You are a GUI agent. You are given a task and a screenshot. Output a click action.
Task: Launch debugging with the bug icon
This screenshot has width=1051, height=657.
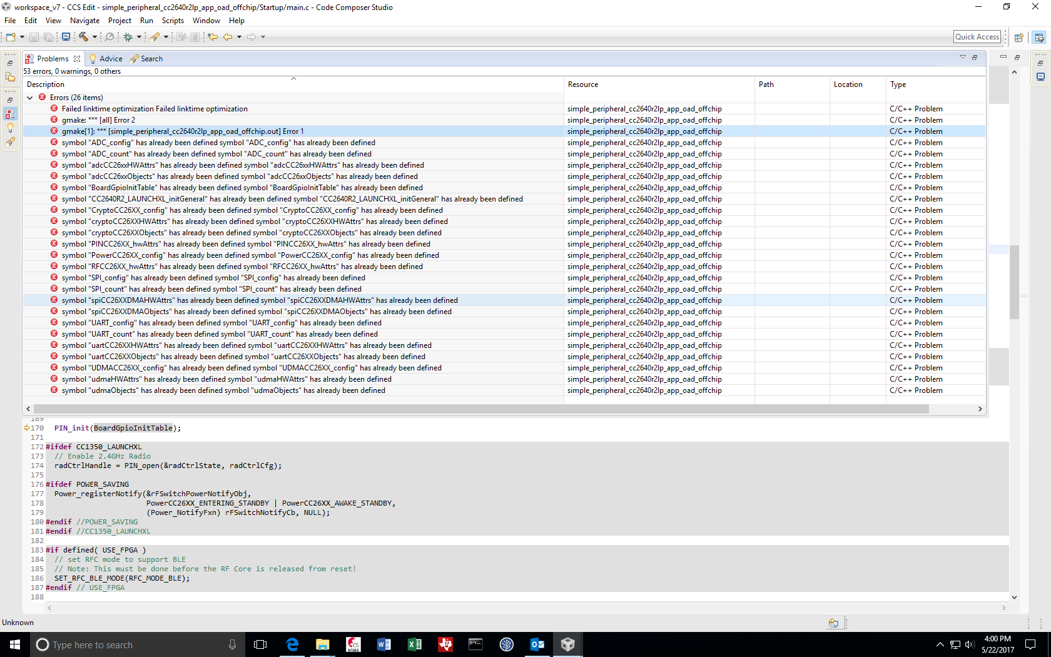pos(128,37)
